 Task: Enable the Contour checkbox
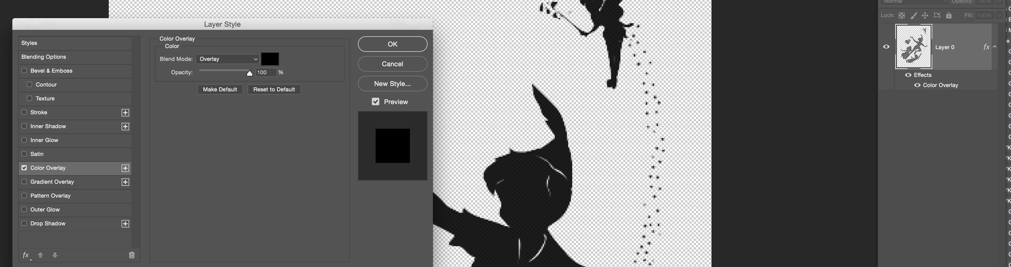(x=29, y=84)
